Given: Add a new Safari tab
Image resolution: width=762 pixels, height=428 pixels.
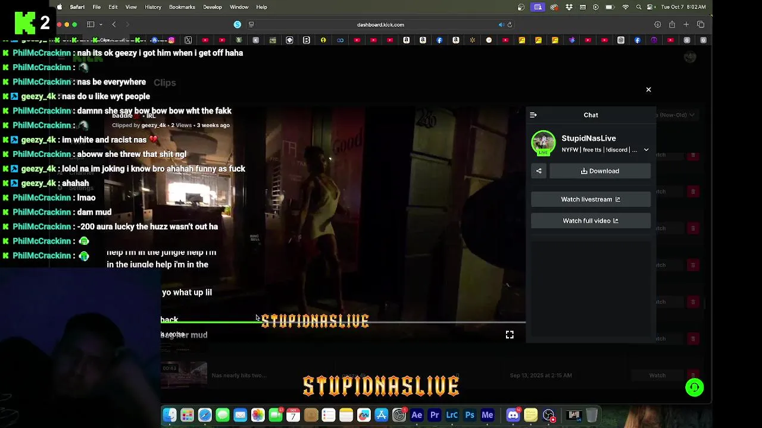Looking at the screenshot, I should 686,25.
